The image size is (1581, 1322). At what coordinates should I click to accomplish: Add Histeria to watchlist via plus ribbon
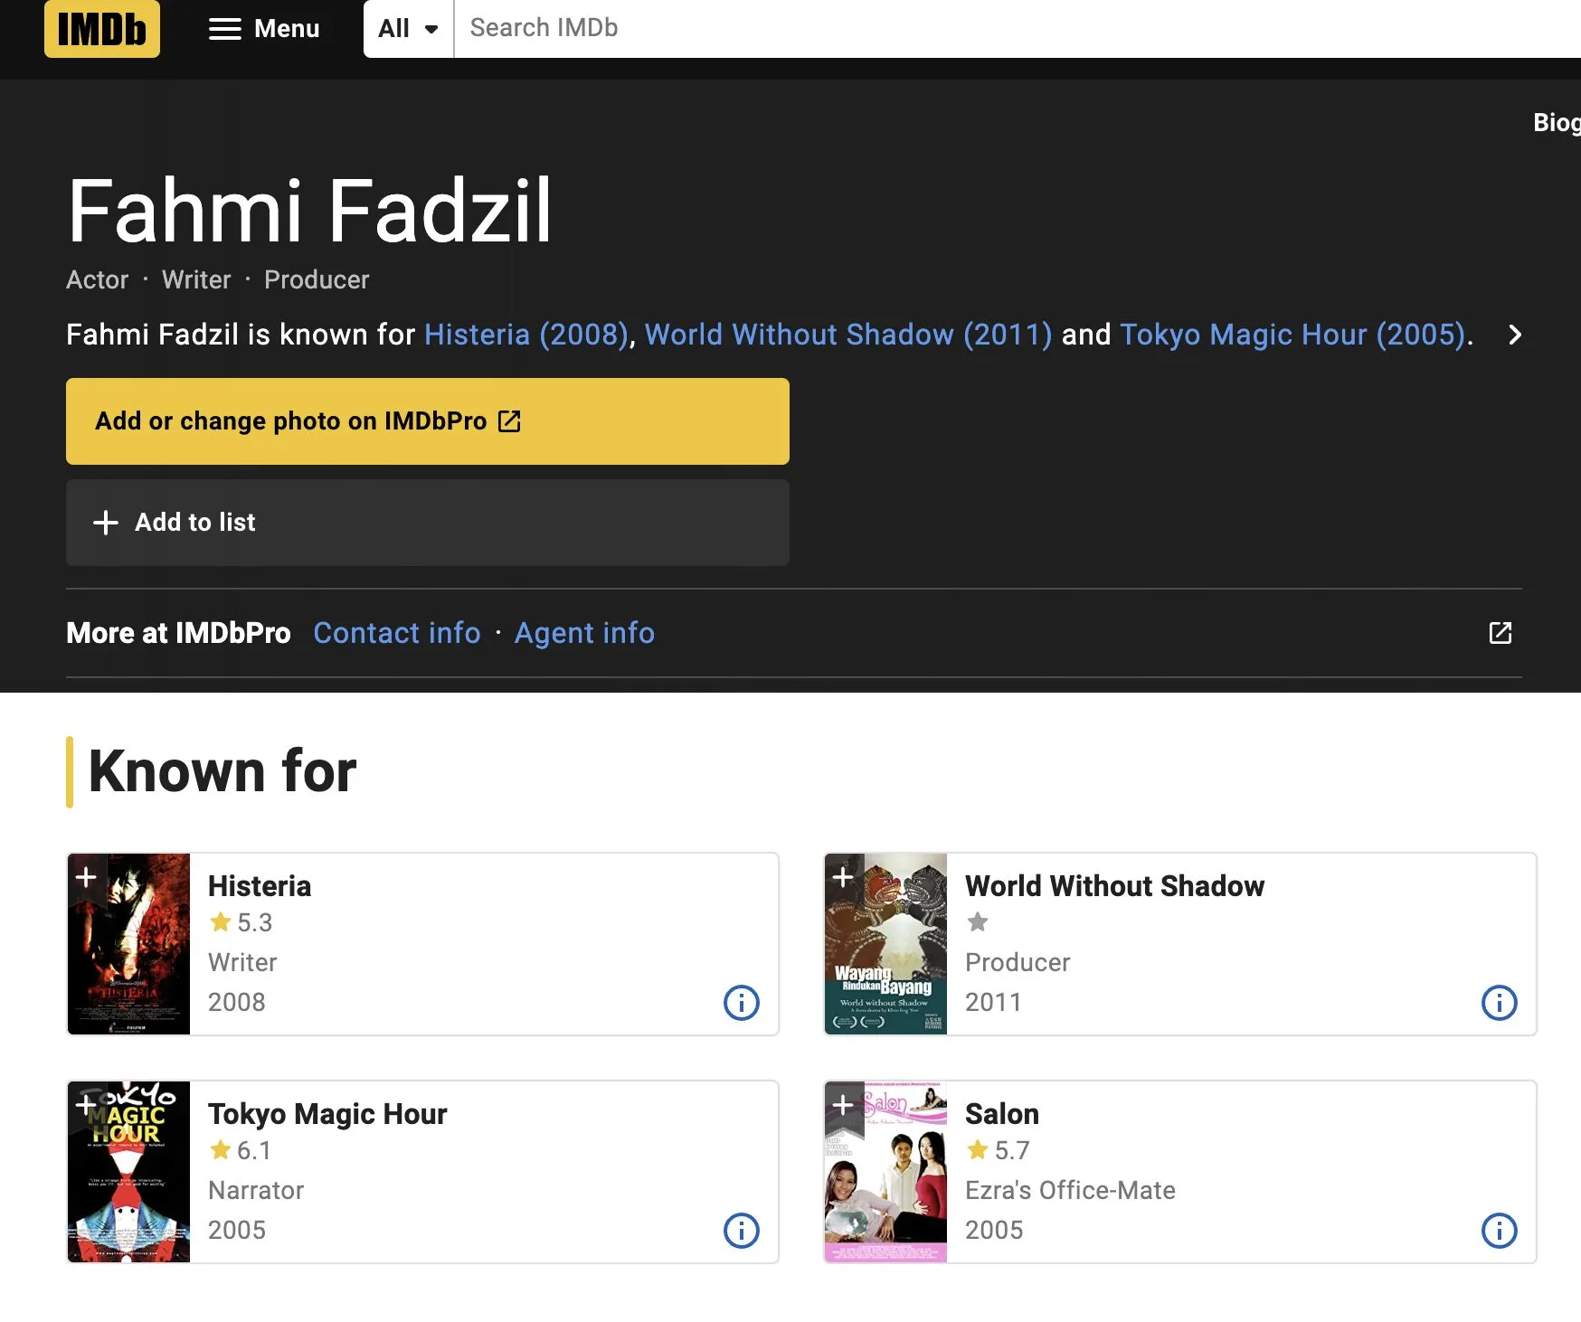86,877
